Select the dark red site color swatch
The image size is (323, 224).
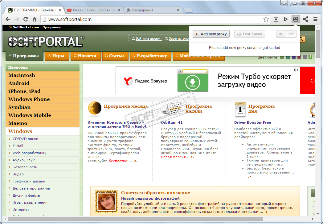299,57
